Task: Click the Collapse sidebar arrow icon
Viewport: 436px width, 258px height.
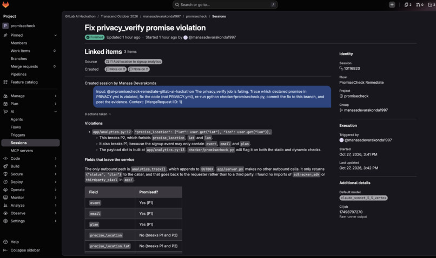Action: [x=5, y=250]
